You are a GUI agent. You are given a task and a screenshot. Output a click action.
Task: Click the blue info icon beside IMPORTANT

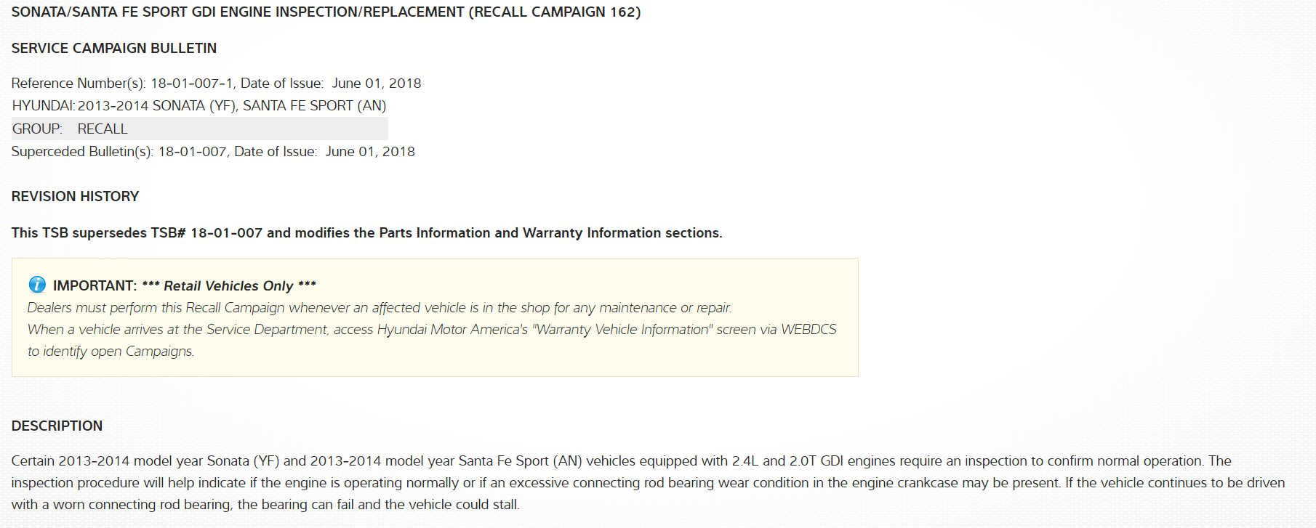coord(37,285)
